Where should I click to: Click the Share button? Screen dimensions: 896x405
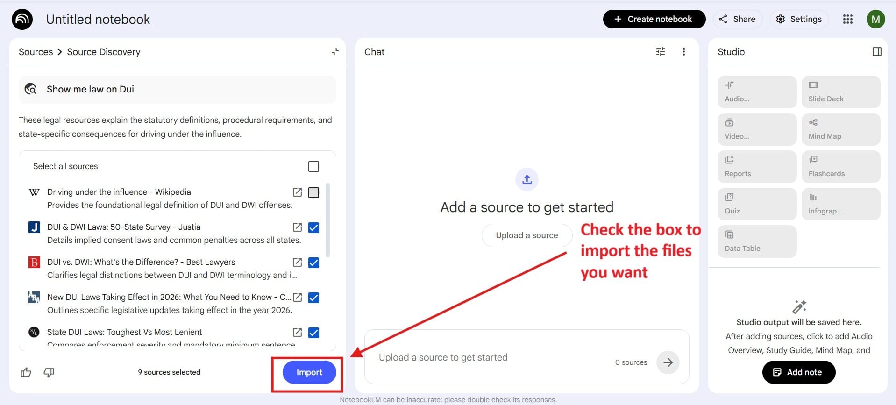click(x=737, y=19)
